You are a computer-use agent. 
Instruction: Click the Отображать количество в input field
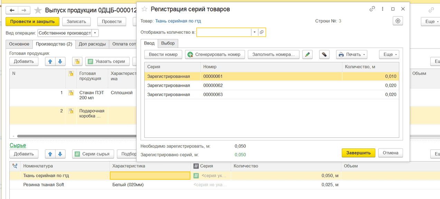(224, 32)
